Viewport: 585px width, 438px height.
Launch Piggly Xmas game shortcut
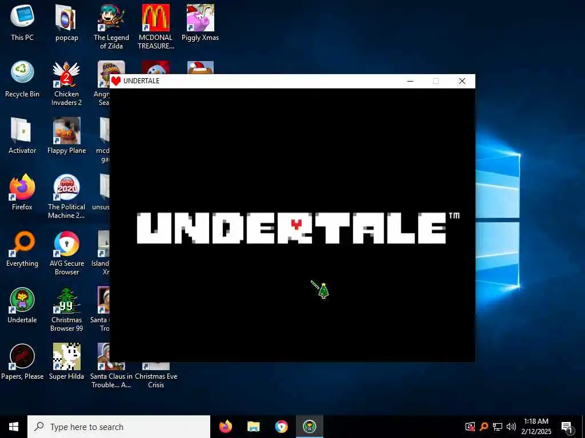200,22
